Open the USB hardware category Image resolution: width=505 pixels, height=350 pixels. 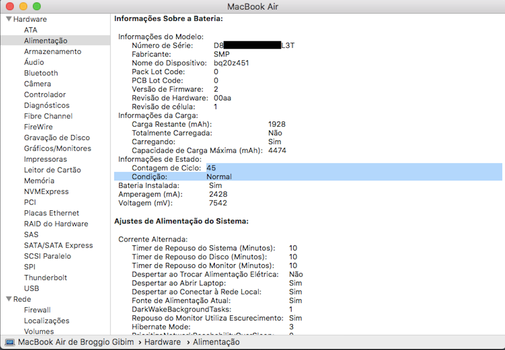click(x=31, y=289)
